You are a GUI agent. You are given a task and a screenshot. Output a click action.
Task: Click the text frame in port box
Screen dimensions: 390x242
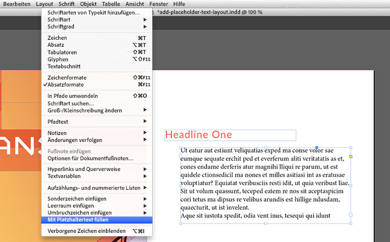[x=181, y=156]
